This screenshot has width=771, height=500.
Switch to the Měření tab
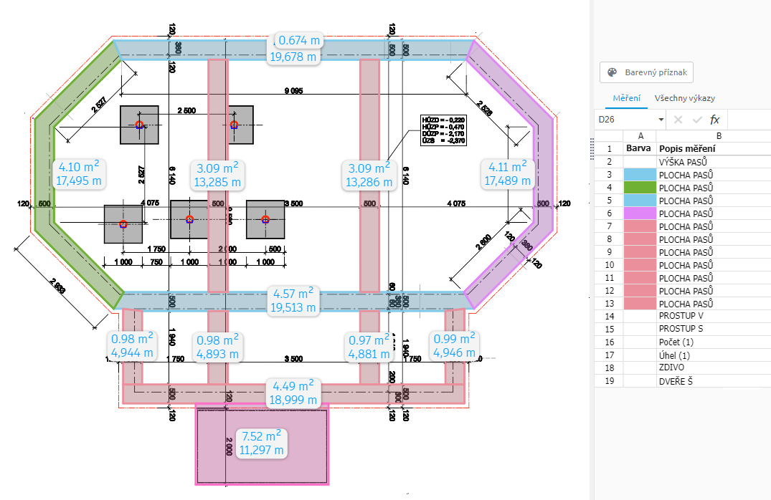click(x=625, y=98)
